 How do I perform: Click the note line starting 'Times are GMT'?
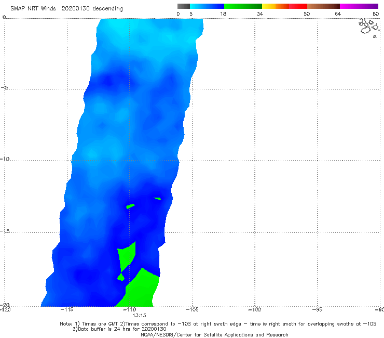218,324
